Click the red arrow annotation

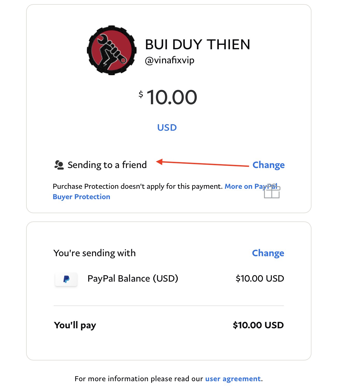(203, 163)
